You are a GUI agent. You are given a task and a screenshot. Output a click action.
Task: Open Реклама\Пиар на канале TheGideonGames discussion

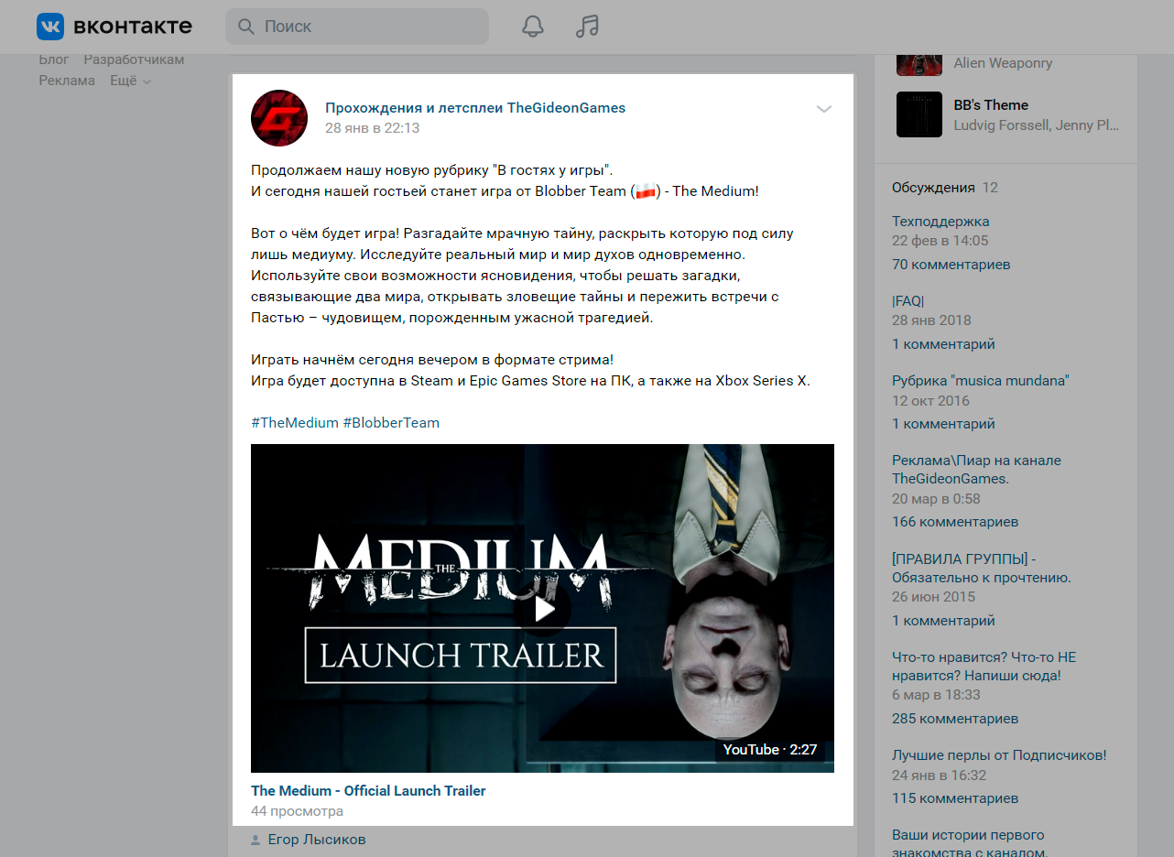(x=976, y=470)
